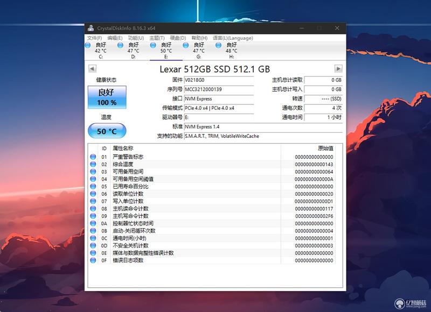Viewport: 431px width, 312px height.
Task: Click the serial number field MCC3212000139
Action: point(219,89)
